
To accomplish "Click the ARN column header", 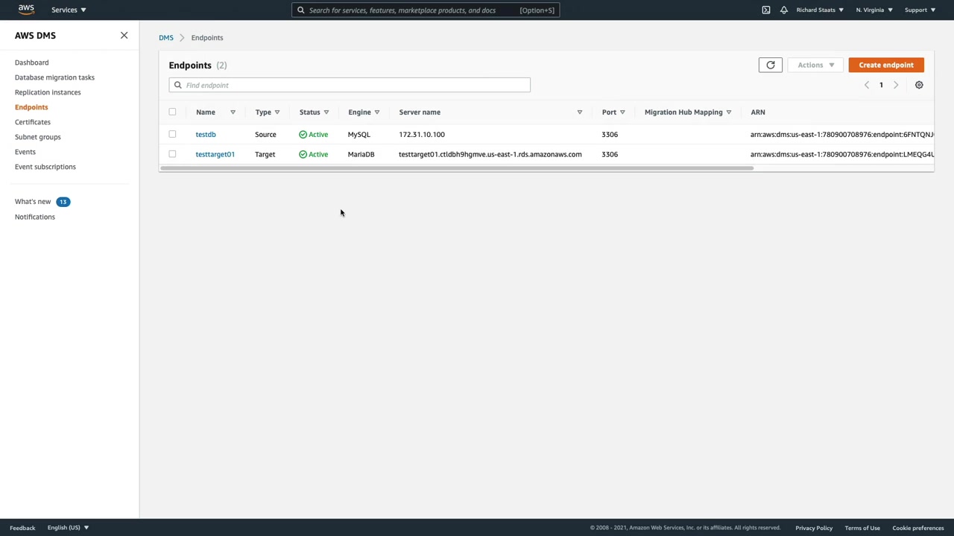I will pyautogui.click(x=757, y=112).
